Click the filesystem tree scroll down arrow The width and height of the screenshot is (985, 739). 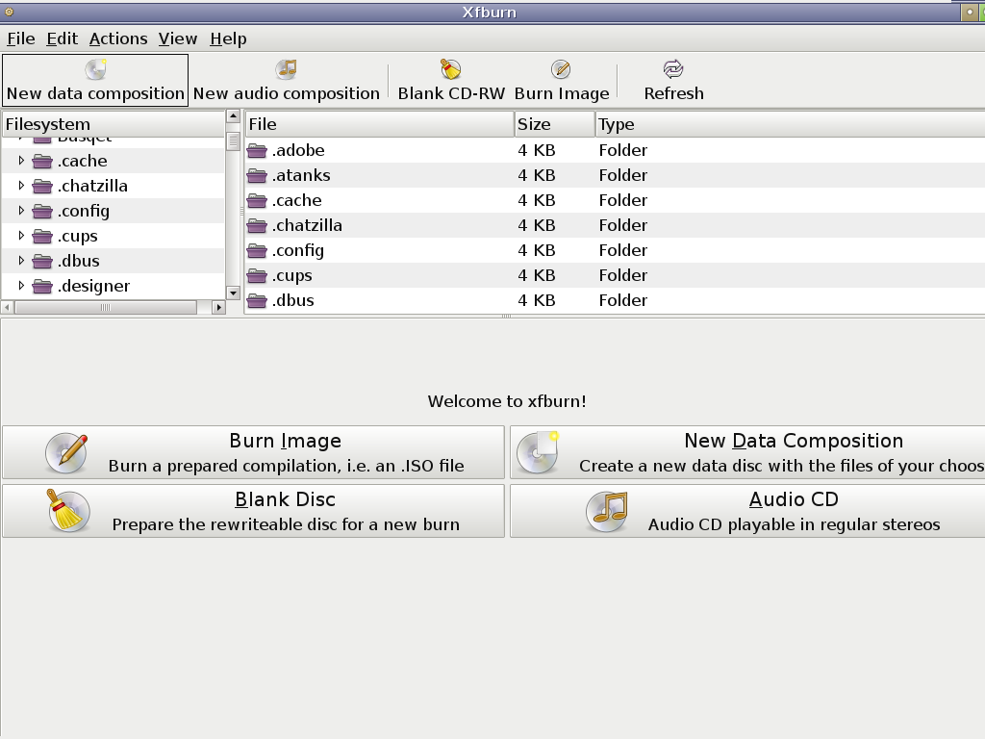pyautogui.click(x=233, y=293)
